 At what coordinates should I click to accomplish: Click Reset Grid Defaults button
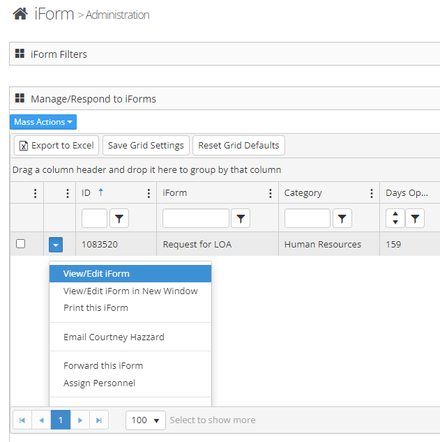[x=238, y=145]
